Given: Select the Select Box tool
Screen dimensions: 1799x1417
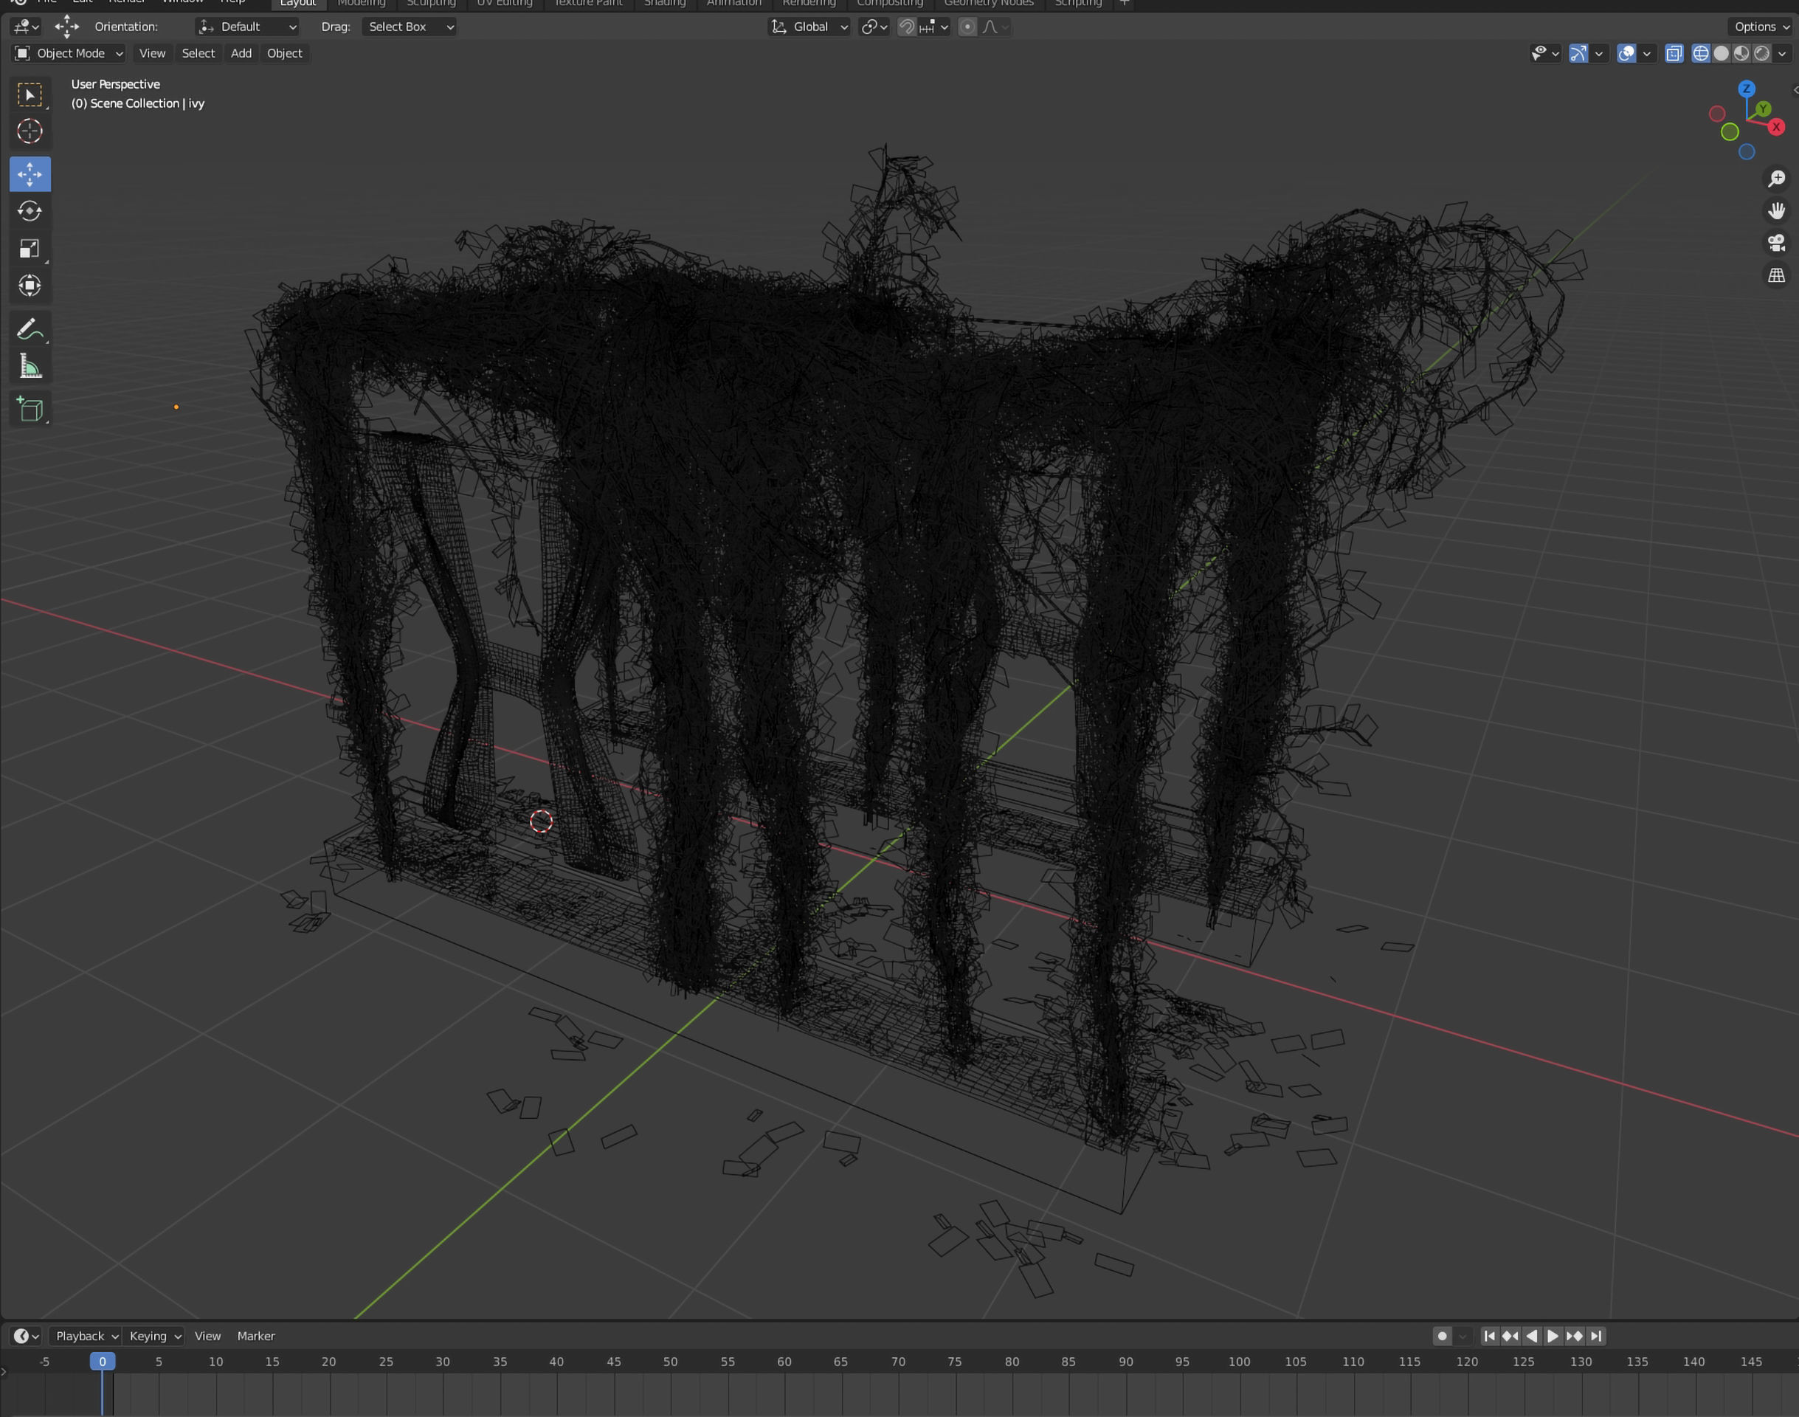Looking at the screenshot, I should [x=30, y=94].
